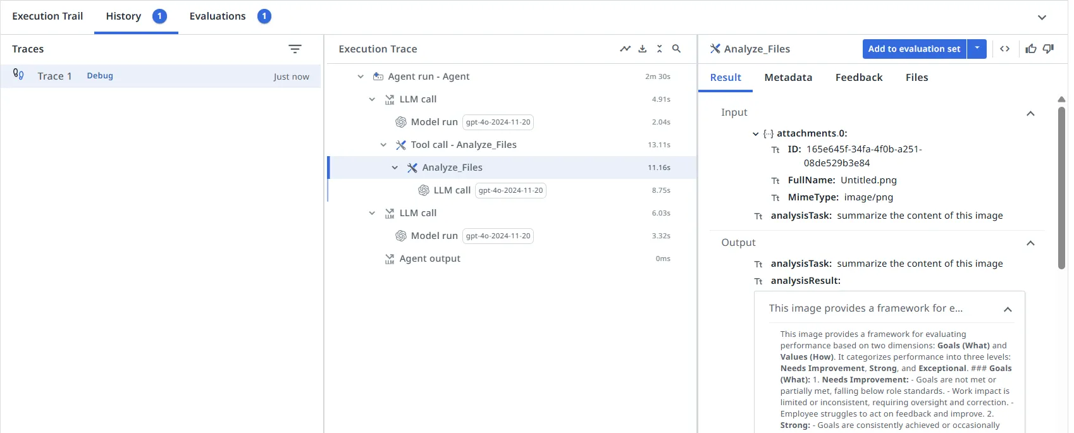Click the download trace icon
Viewport: 1074px width, 433px height.
[x=642, y=49]
